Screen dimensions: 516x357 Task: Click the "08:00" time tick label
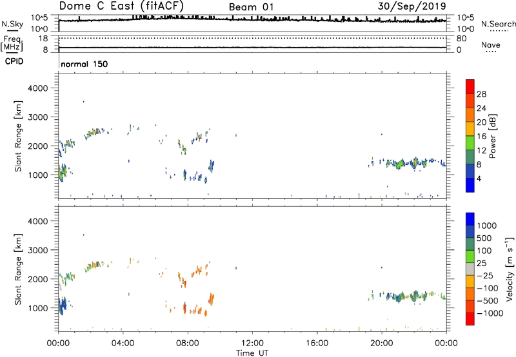click(x=187, y=343)
